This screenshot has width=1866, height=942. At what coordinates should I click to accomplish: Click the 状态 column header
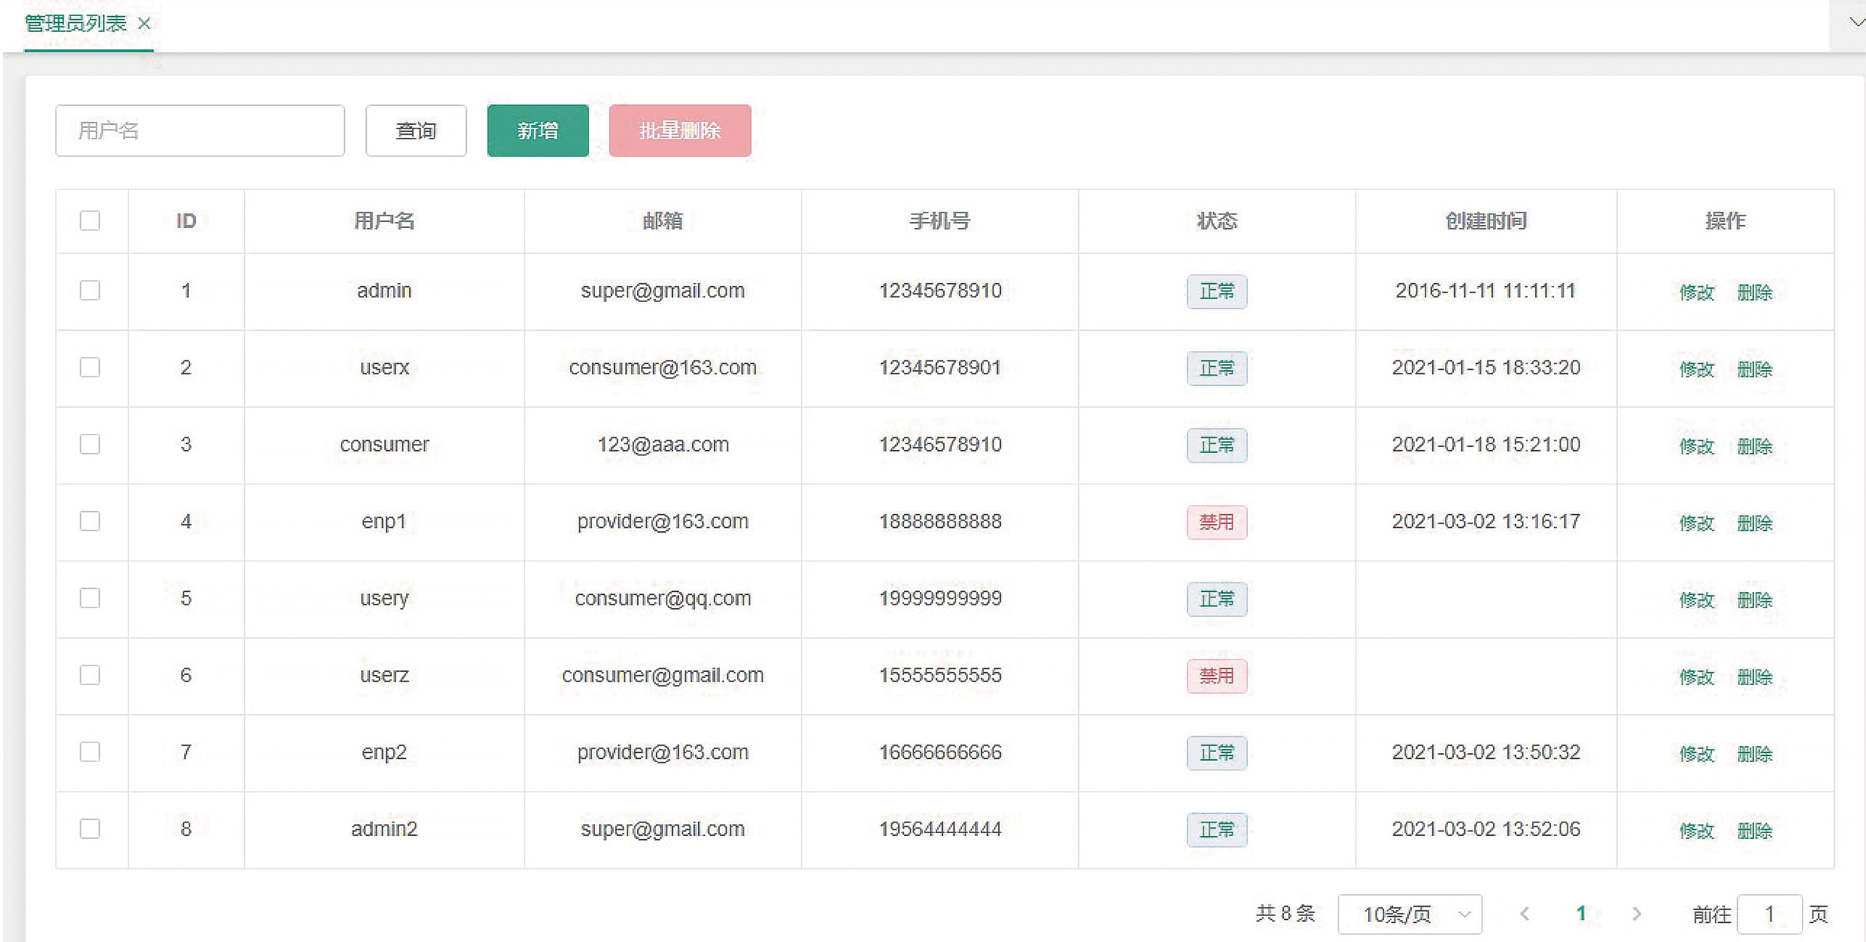point(1217,221)
